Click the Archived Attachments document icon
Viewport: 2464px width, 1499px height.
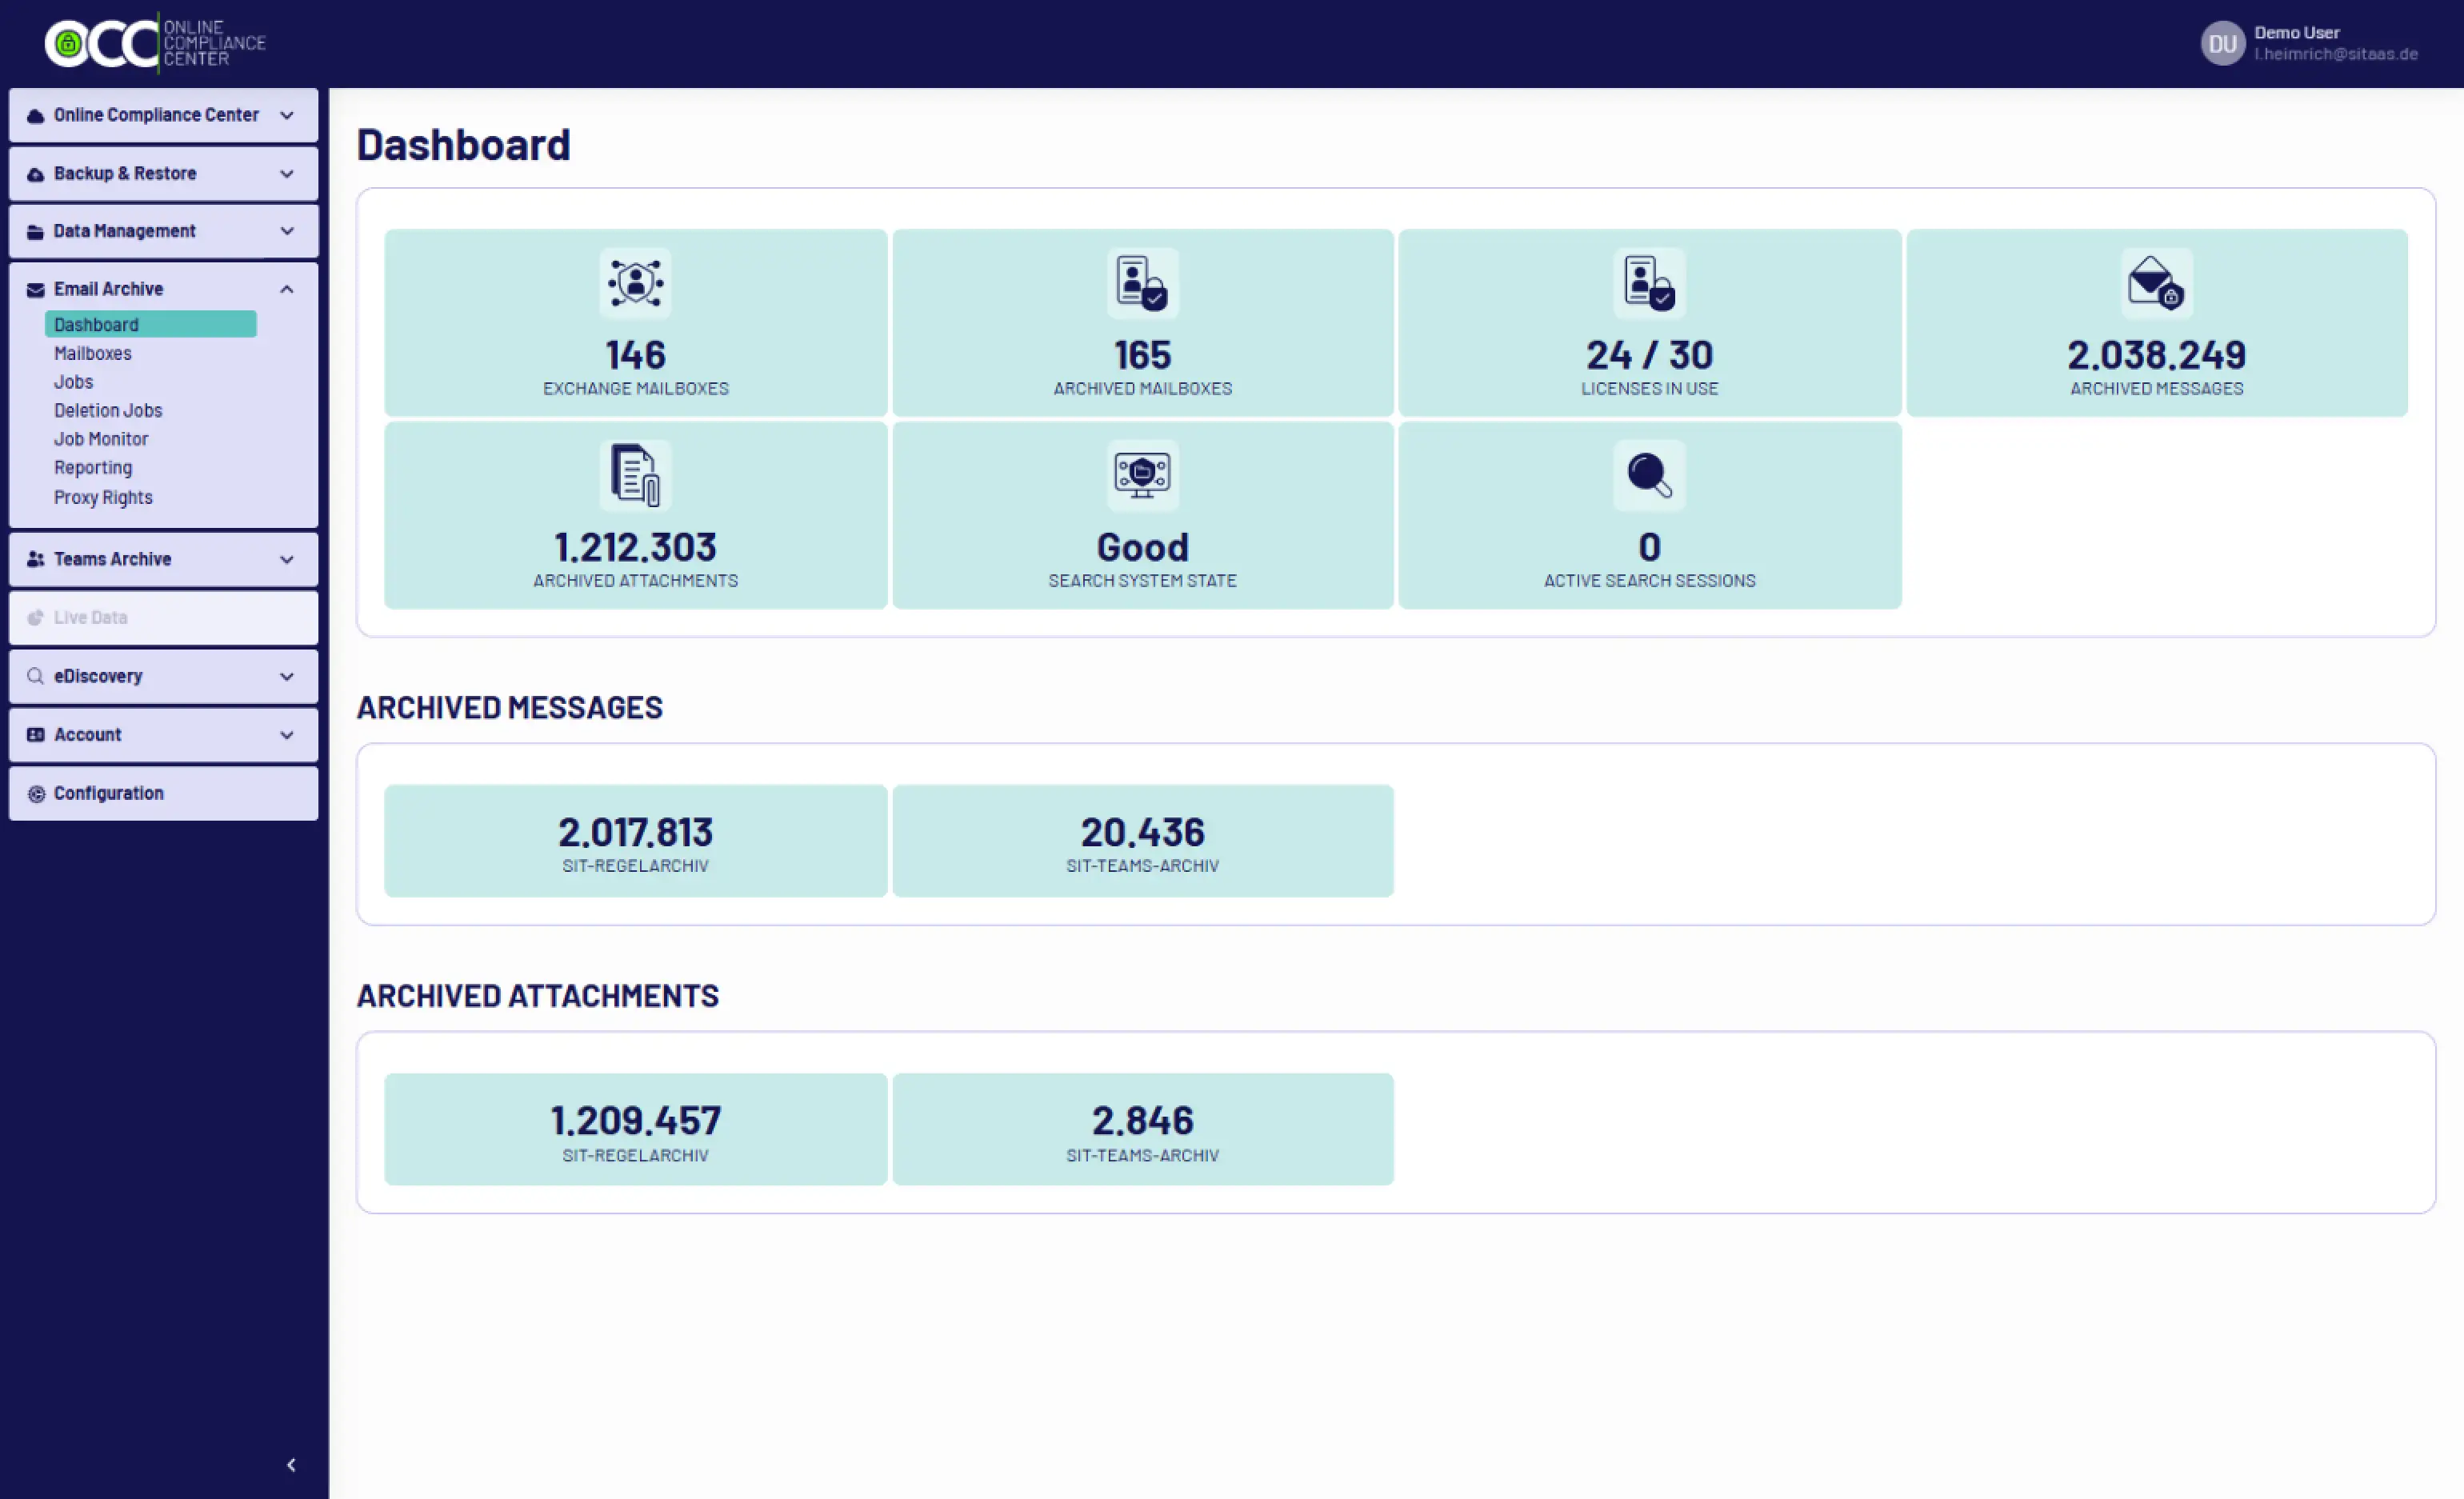pos(635,475)
